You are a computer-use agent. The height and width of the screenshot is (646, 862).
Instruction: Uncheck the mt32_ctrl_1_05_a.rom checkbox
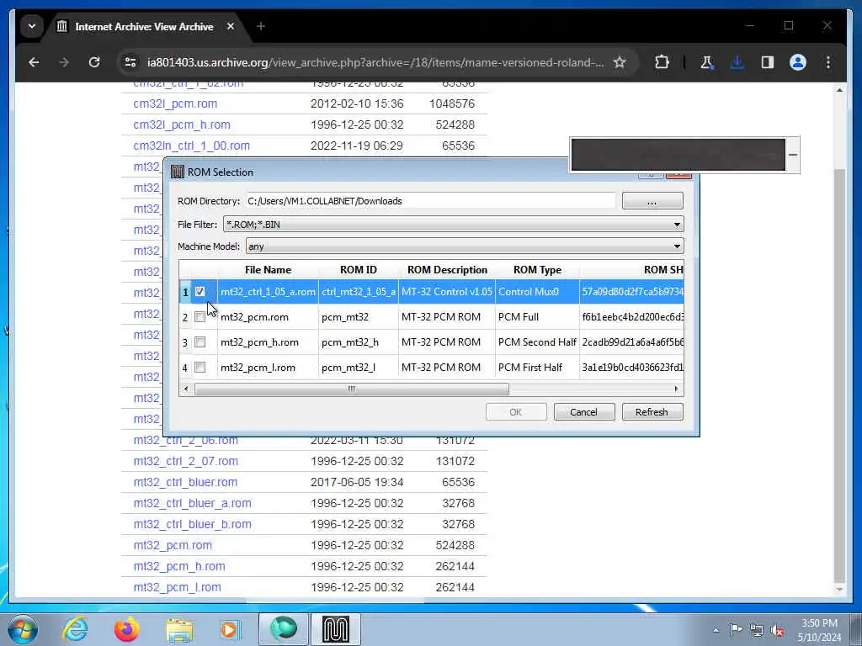(x=200, y=292)
